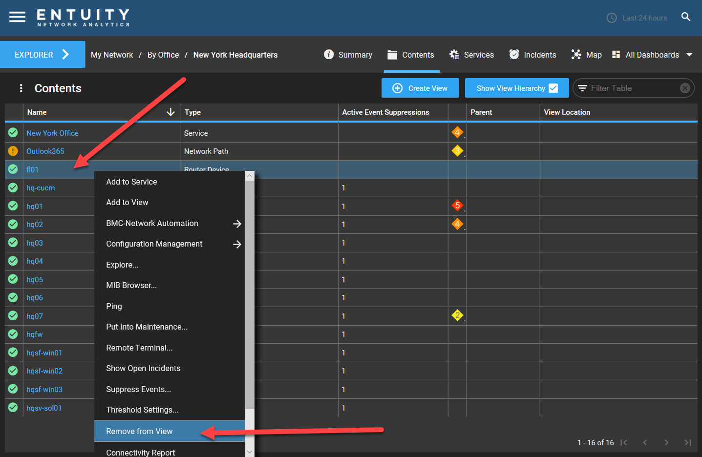Select Remove from View in the context menu
Viewport: 702px width, 457px height.
point(139,431)
